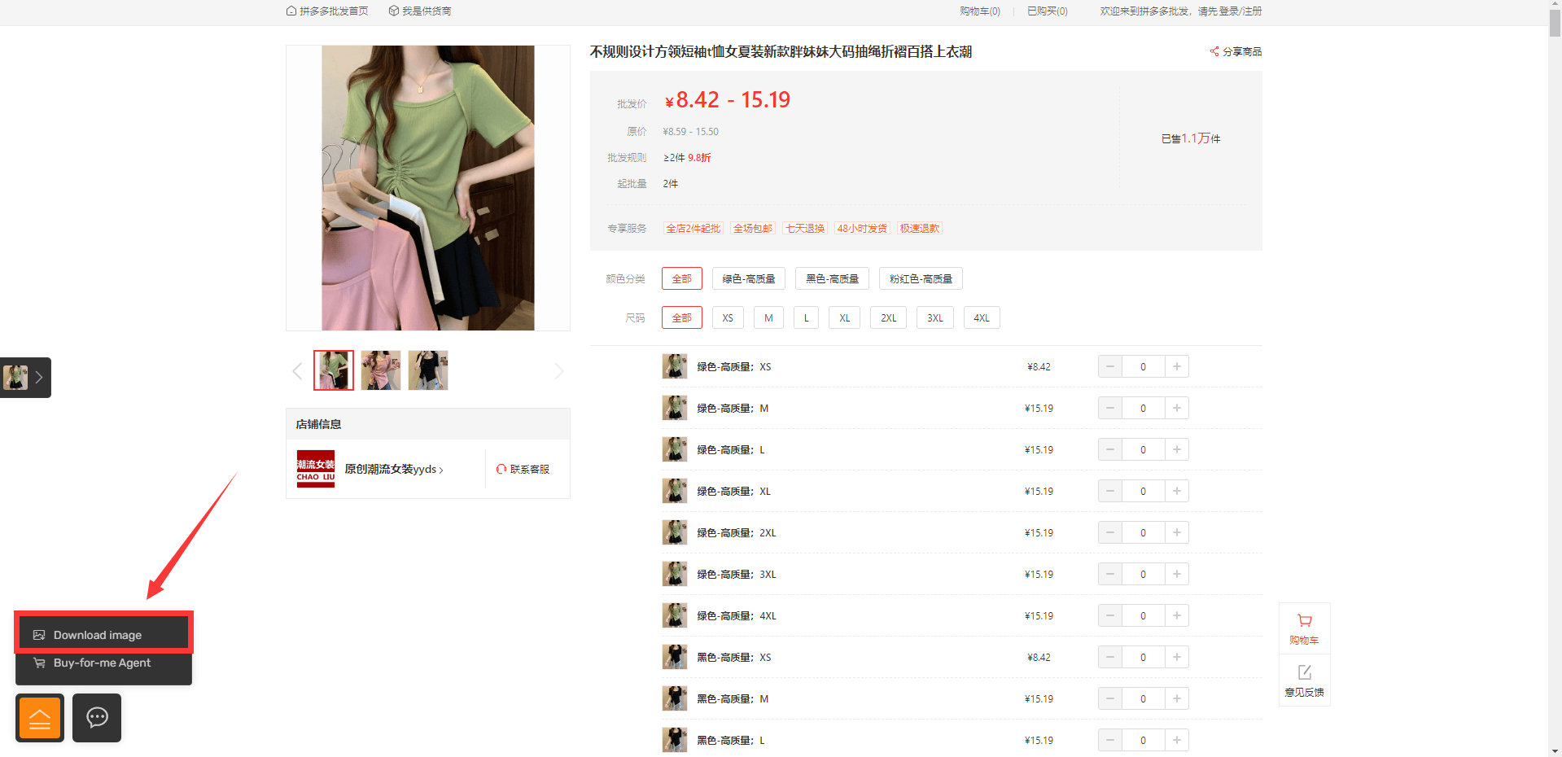Click the home icon for 拼多多批发首页

291,11
